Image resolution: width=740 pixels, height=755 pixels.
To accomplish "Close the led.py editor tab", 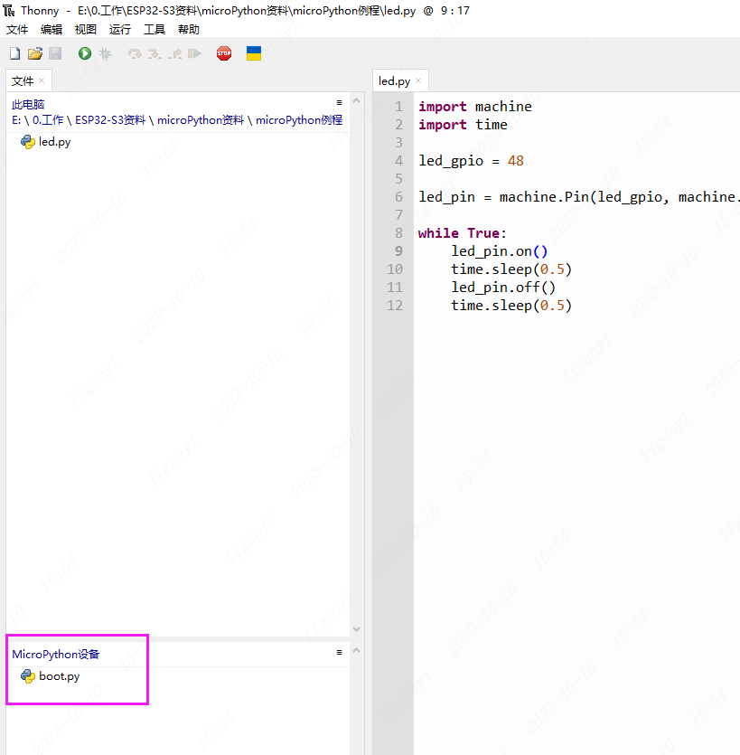I will coord(418,80).
